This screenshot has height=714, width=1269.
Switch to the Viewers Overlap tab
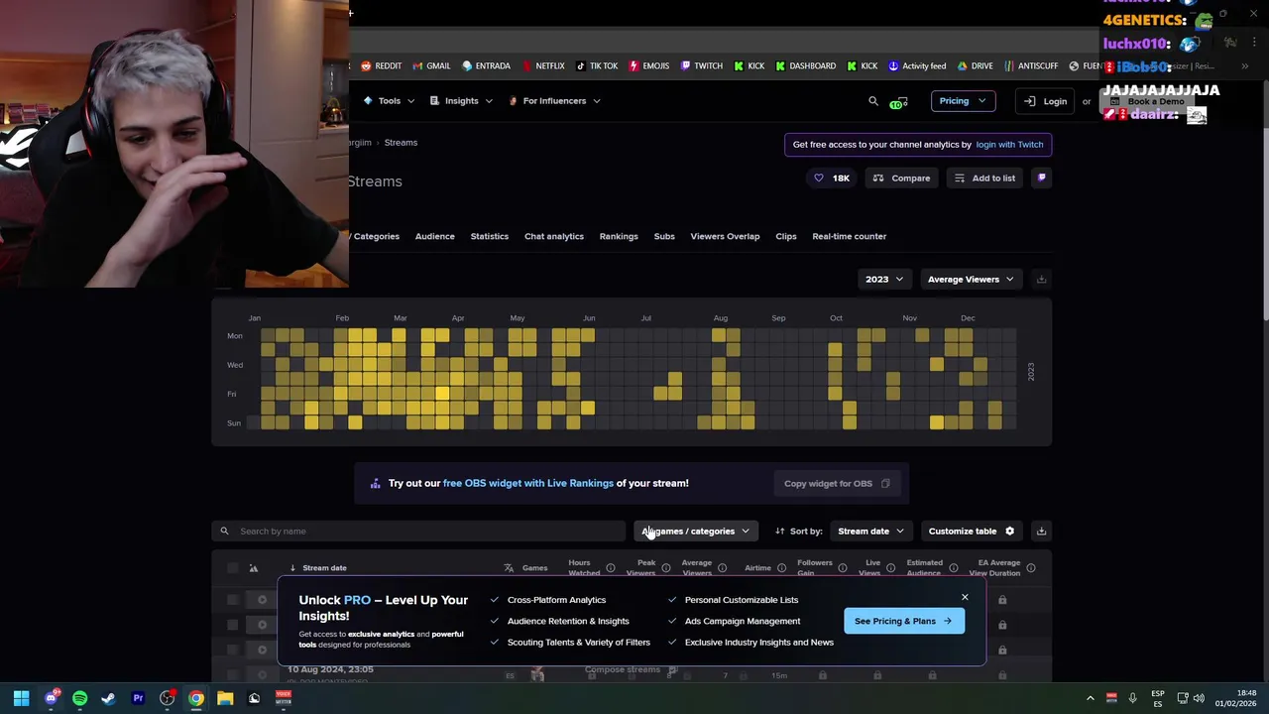[x=725, y=237]
